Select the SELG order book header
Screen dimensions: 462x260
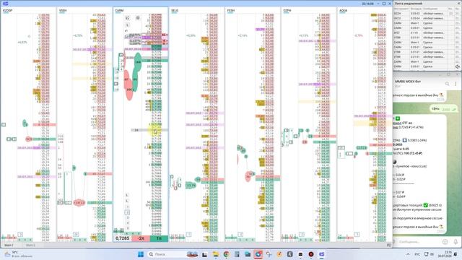175,10
